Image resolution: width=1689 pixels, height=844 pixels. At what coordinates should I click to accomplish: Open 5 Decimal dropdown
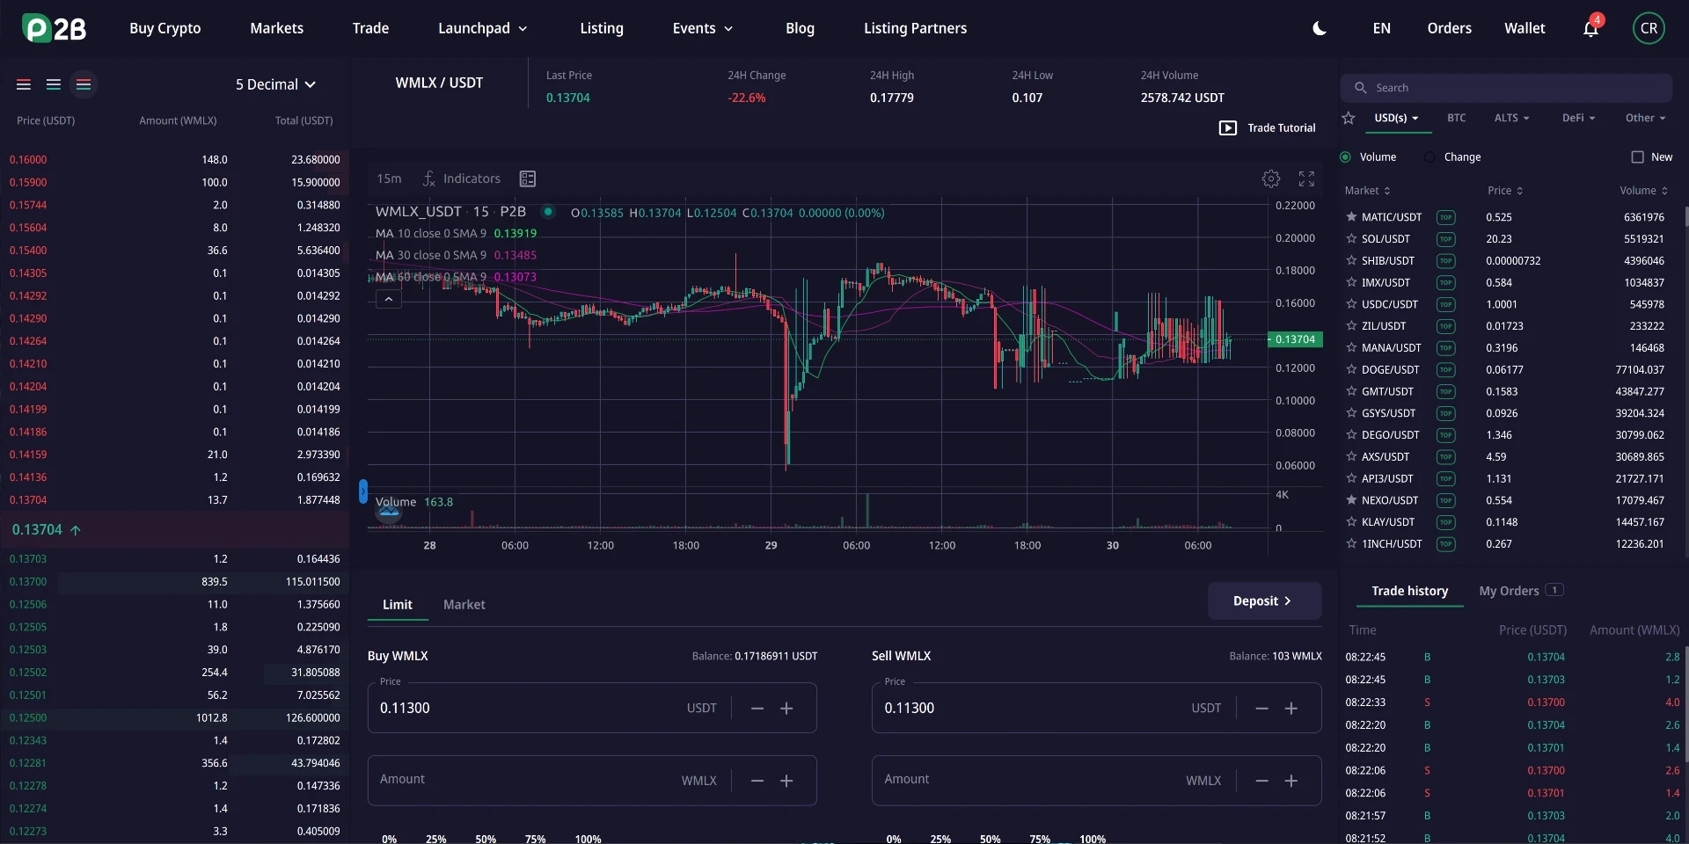275,84
